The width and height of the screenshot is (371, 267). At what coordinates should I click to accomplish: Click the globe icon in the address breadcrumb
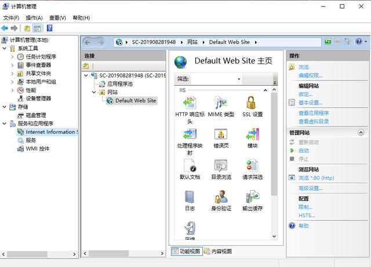click(119, 42)
